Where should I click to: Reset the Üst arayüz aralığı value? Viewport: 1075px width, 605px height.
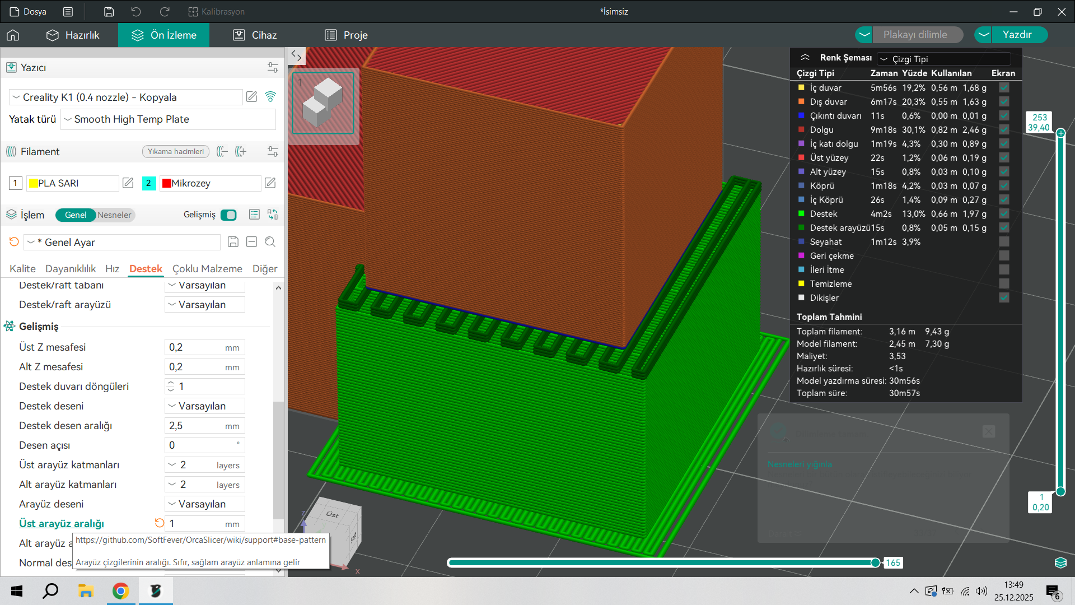160,523
